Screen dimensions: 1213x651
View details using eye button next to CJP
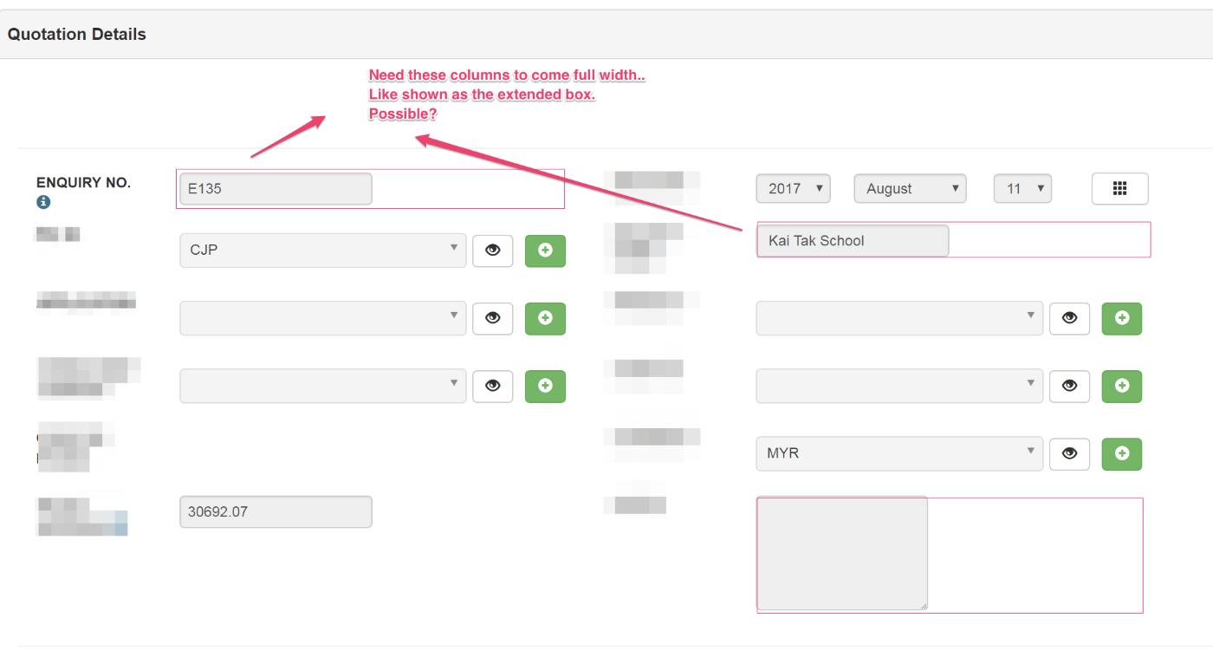pyautogui.click(x=493, y=251)
